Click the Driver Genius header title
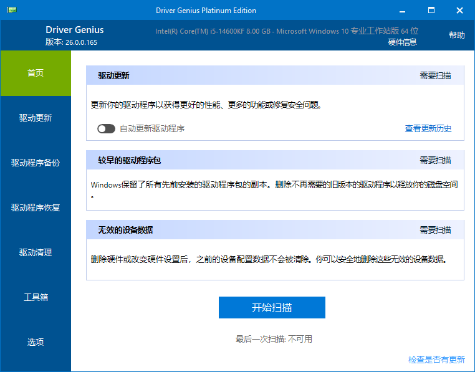Image resolution: width=475 pixels, height=372 pixels. [x=75, y=30]
